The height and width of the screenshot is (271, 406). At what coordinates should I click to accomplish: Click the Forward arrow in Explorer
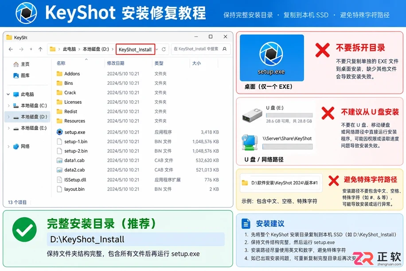(x=21, y=49)
